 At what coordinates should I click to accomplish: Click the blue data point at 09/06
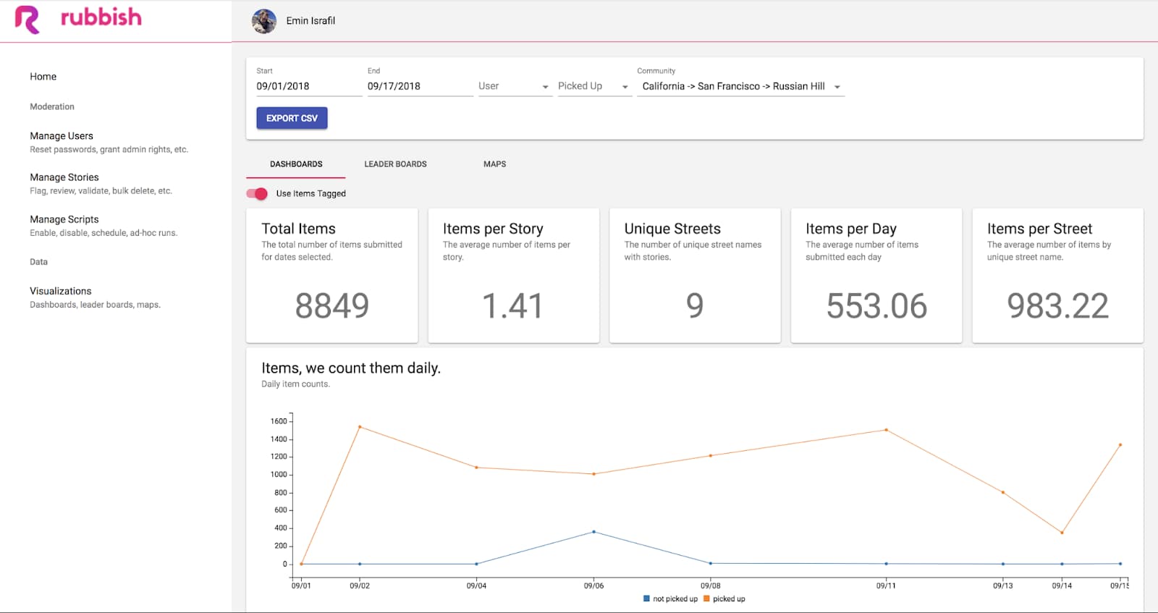594,532
